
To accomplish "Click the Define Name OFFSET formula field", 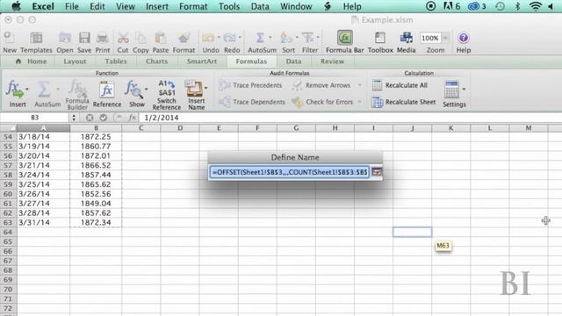I will 290,172.
